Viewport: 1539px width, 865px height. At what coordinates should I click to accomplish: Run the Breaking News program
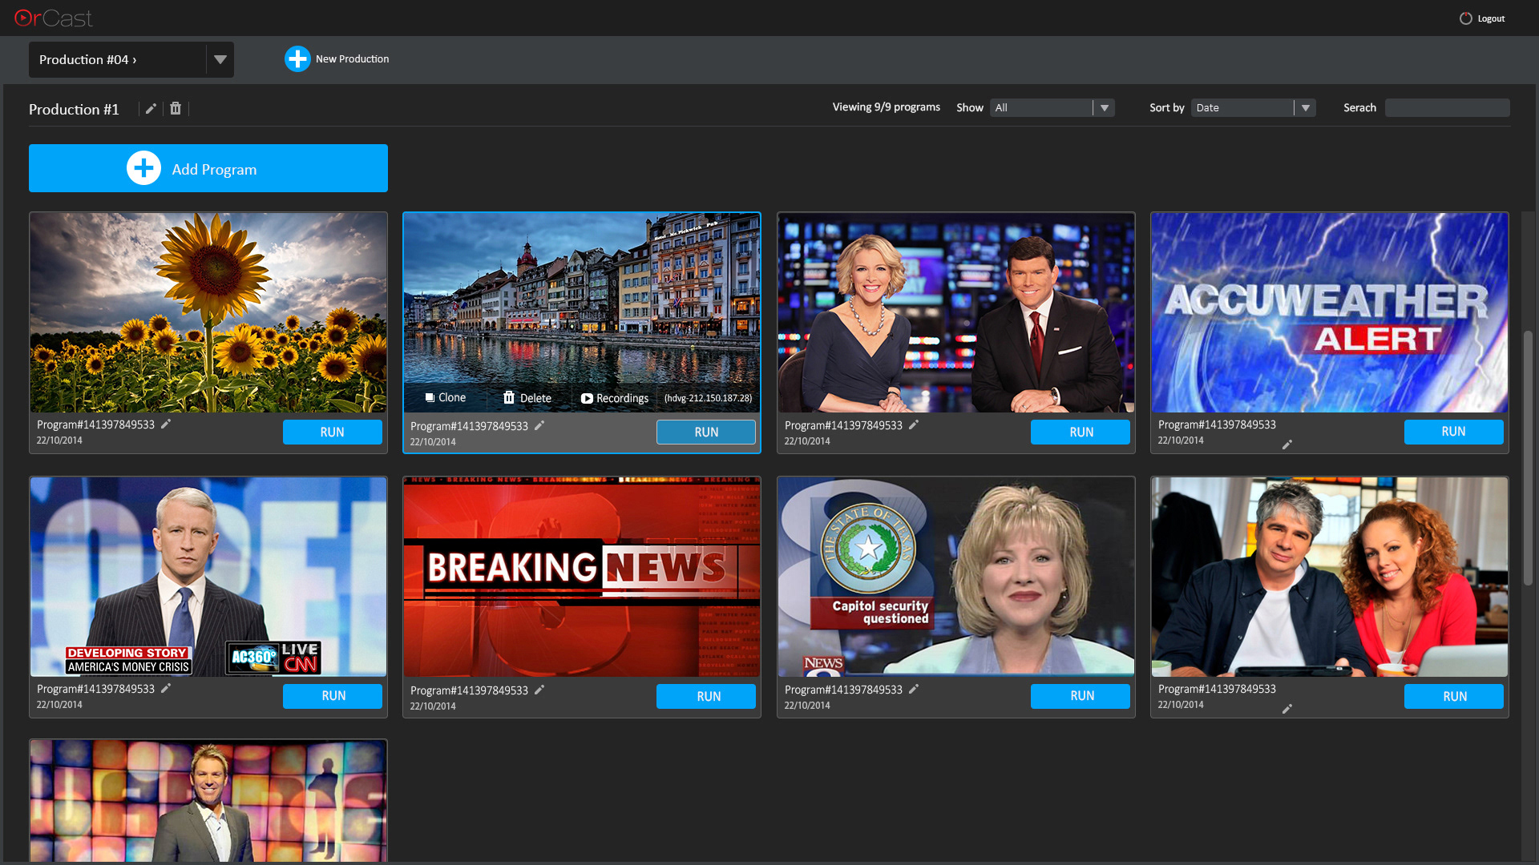tap(705, 696)
